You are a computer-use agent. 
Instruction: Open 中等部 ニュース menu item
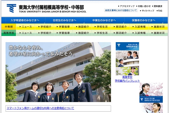26,27
